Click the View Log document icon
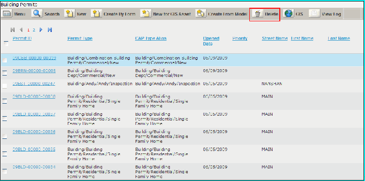Image resolution: width=365 pixels, height=181 pixels. [x=314, y=14]
